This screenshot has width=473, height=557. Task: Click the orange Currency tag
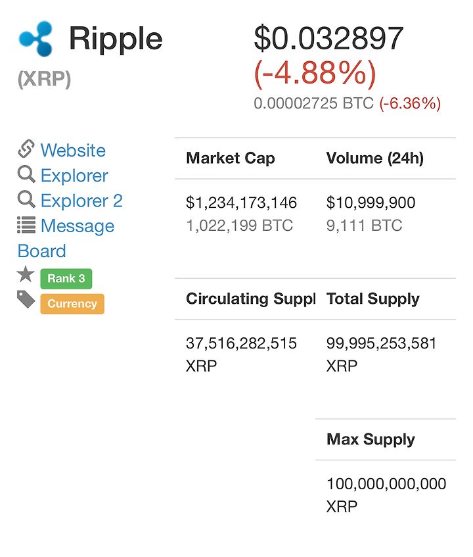72,304
